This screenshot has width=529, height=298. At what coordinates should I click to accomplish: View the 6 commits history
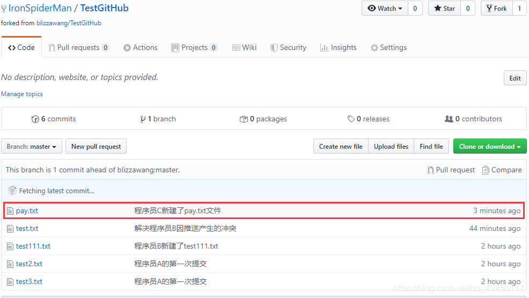pyautogui.click(x=54, y=119)
